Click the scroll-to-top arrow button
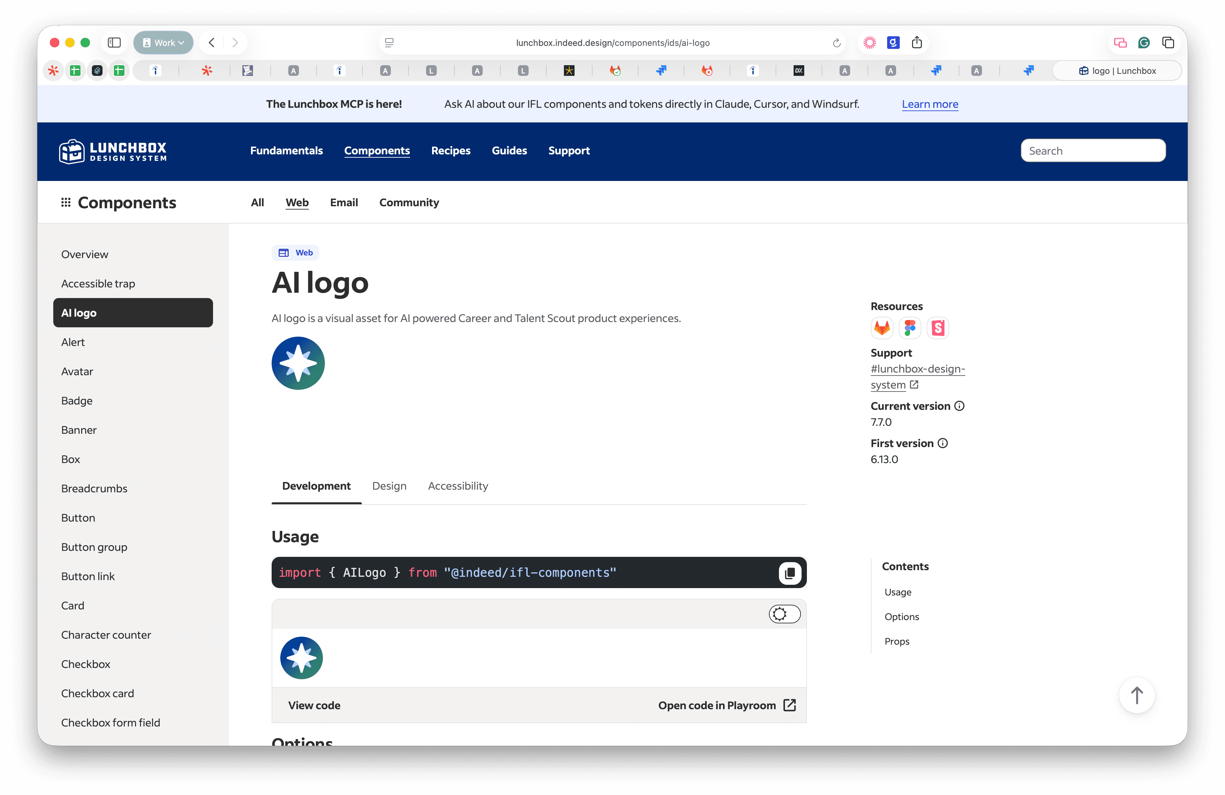The width and height of the screenshot is (1225, 795). (1136, 695)
